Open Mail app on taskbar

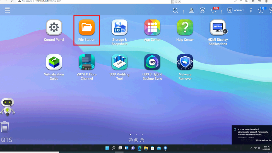tap(159, 148)
